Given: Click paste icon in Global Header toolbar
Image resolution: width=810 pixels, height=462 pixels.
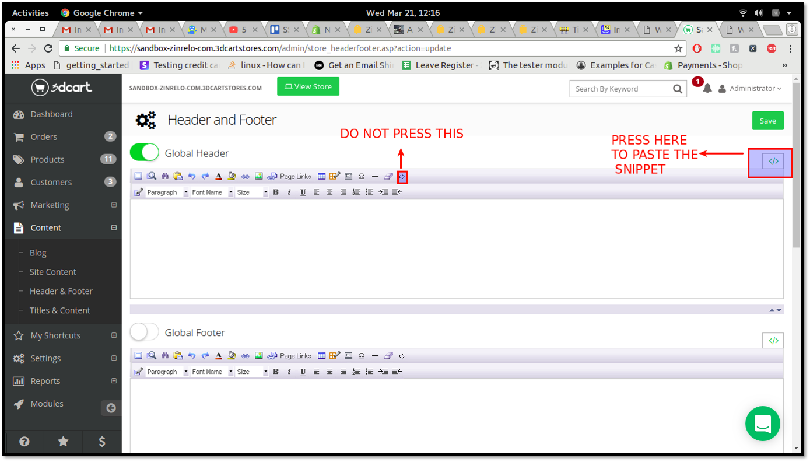Looking at the screenshot, I should [178, 176].
